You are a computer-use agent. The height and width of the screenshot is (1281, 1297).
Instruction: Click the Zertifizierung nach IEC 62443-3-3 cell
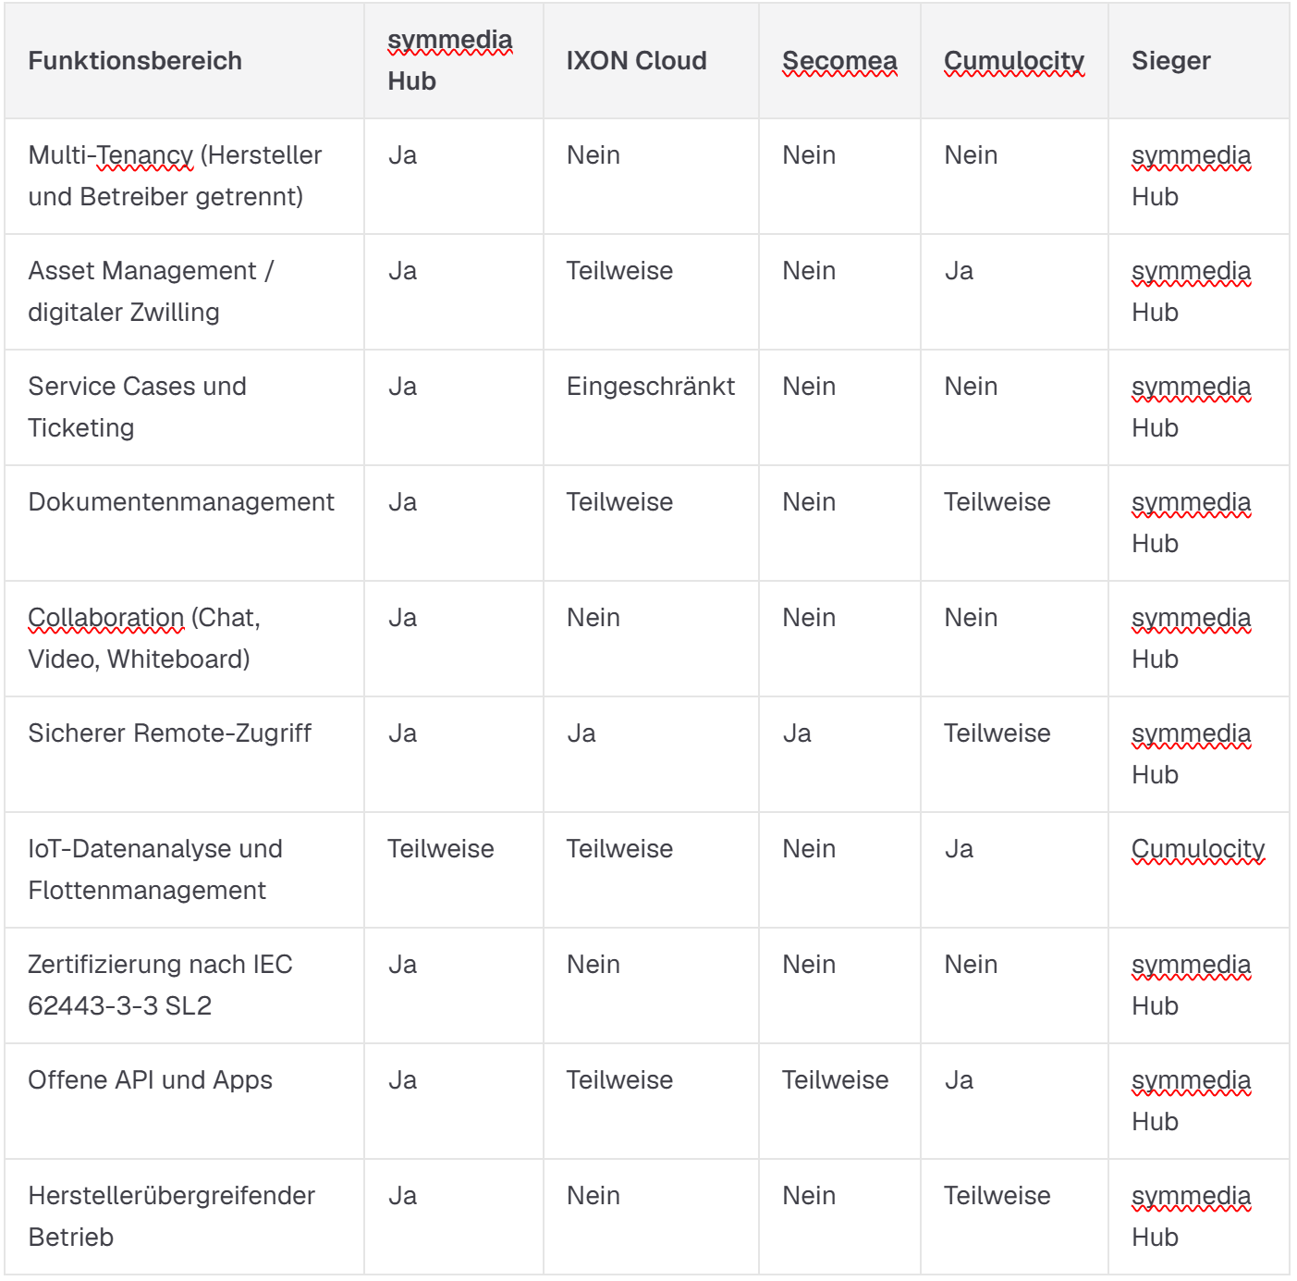[x=184, y=985]
